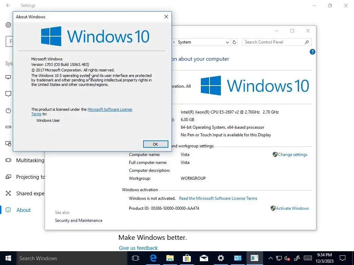Viewport: 354px width, 265px height.
Task: Open File Explorer from taskbar
Action: click(x=170, y=258)
